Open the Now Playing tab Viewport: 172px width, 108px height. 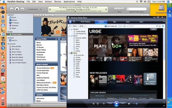(85, 22)
